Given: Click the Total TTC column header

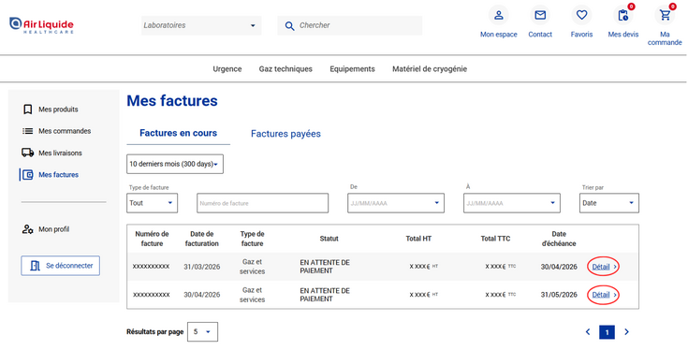Looking at the screenshot, I should 495,239.
